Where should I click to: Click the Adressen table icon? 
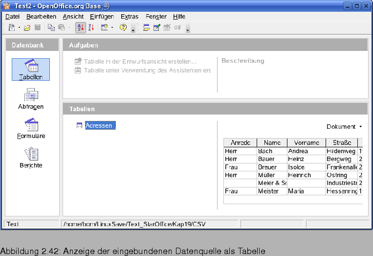(x=79, y=125)
